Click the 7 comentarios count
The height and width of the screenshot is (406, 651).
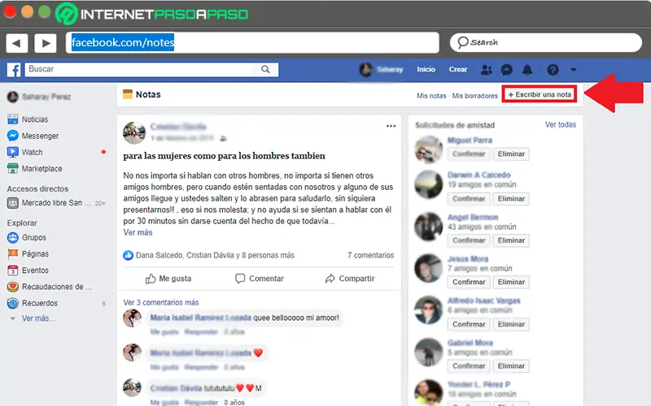[370, 255]
